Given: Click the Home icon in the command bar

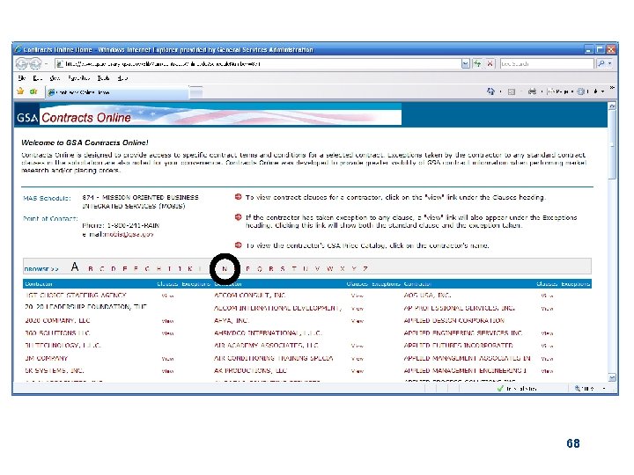Looking at the screenshot, I should coord(490,91).
